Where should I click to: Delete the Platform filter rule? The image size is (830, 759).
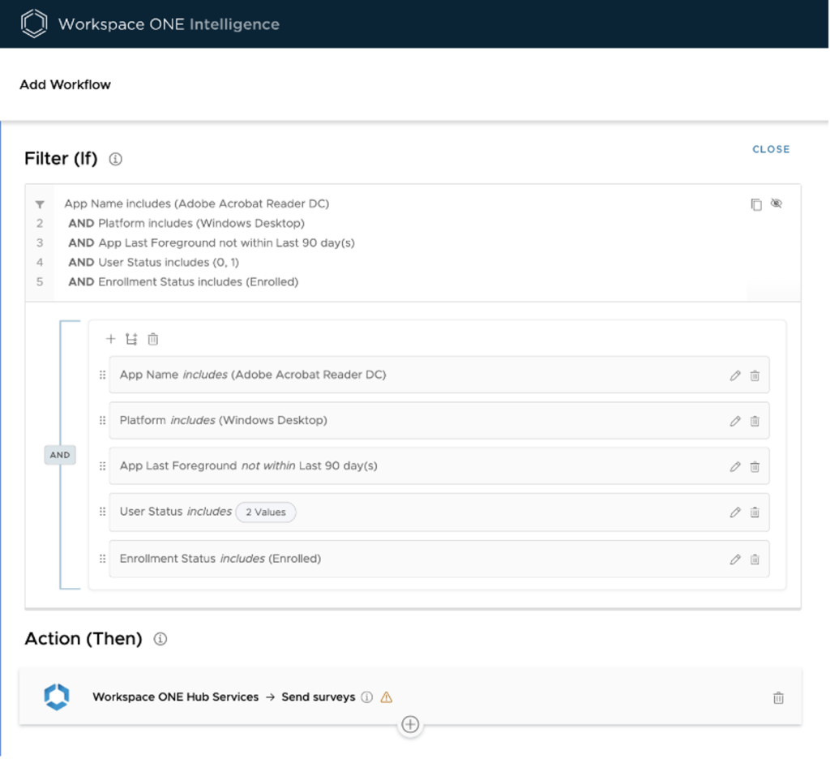[755, 421]
